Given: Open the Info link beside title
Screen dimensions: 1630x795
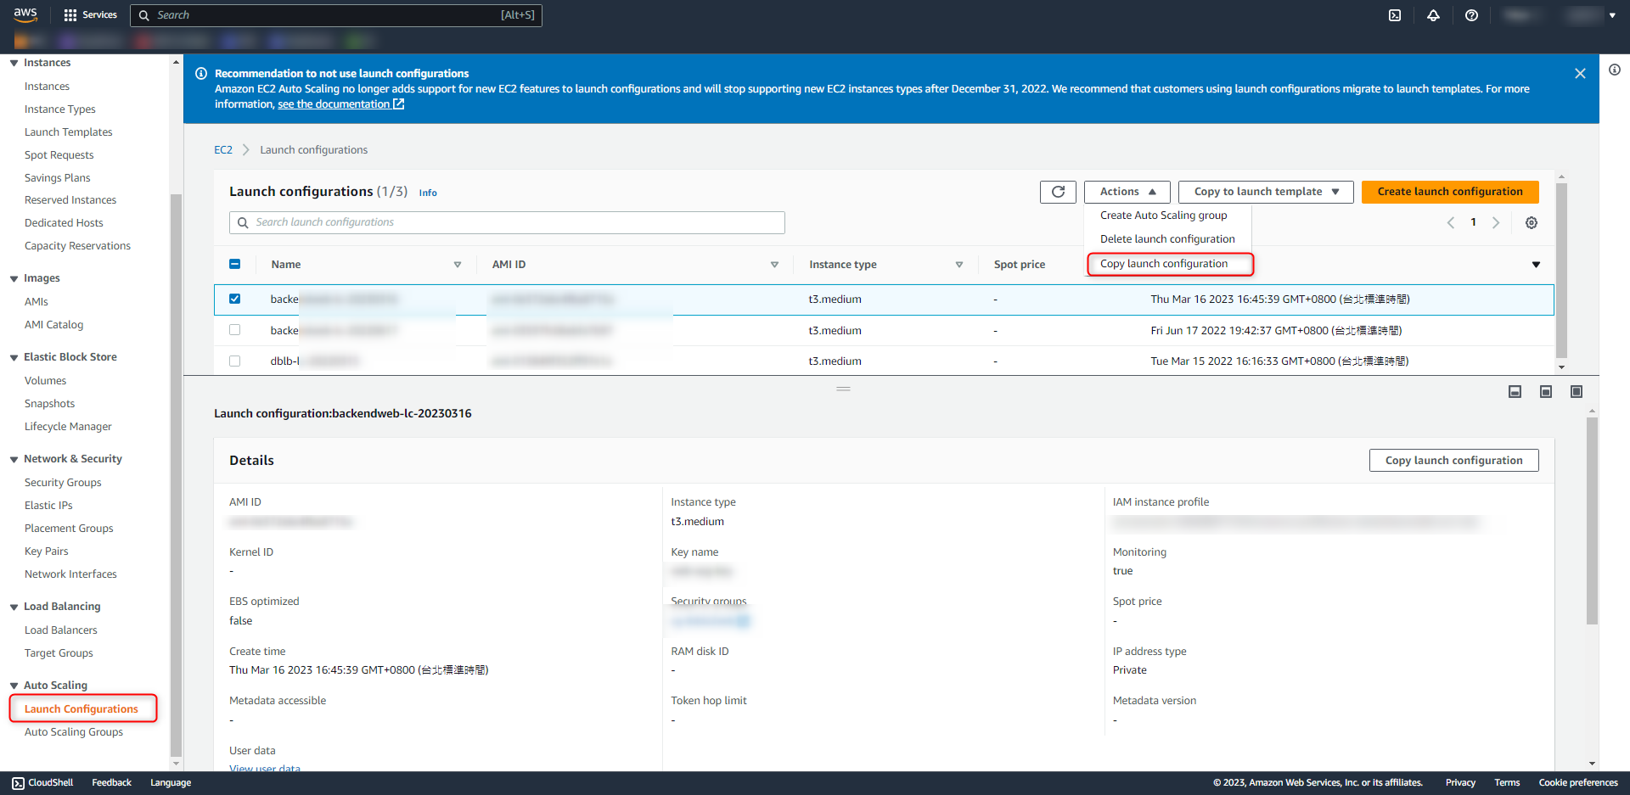Looking at the screenshot, I should (x=428, y=193).
